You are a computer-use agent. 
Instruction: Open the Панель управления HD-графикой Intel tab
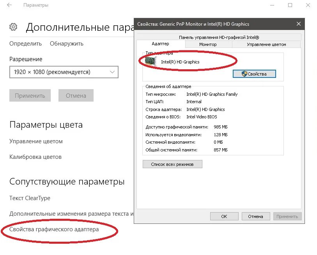(219, 37)
